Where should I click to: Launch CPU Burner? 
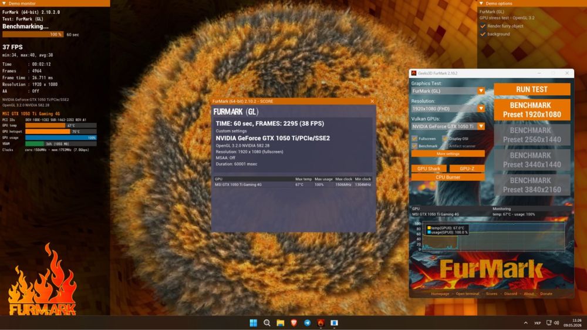click(x=448, y=177)
